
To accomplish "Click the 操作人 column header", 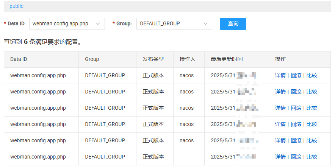I will [x=189, y=59].
